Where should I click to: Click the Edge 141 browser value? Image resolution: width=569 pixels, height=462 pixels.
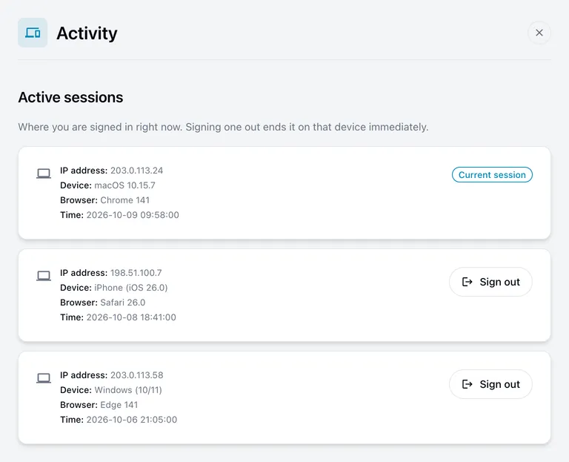(119, 405)
